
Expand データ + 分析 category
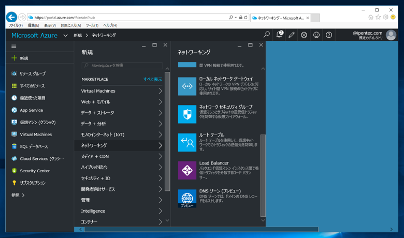(x=122, y=124)
